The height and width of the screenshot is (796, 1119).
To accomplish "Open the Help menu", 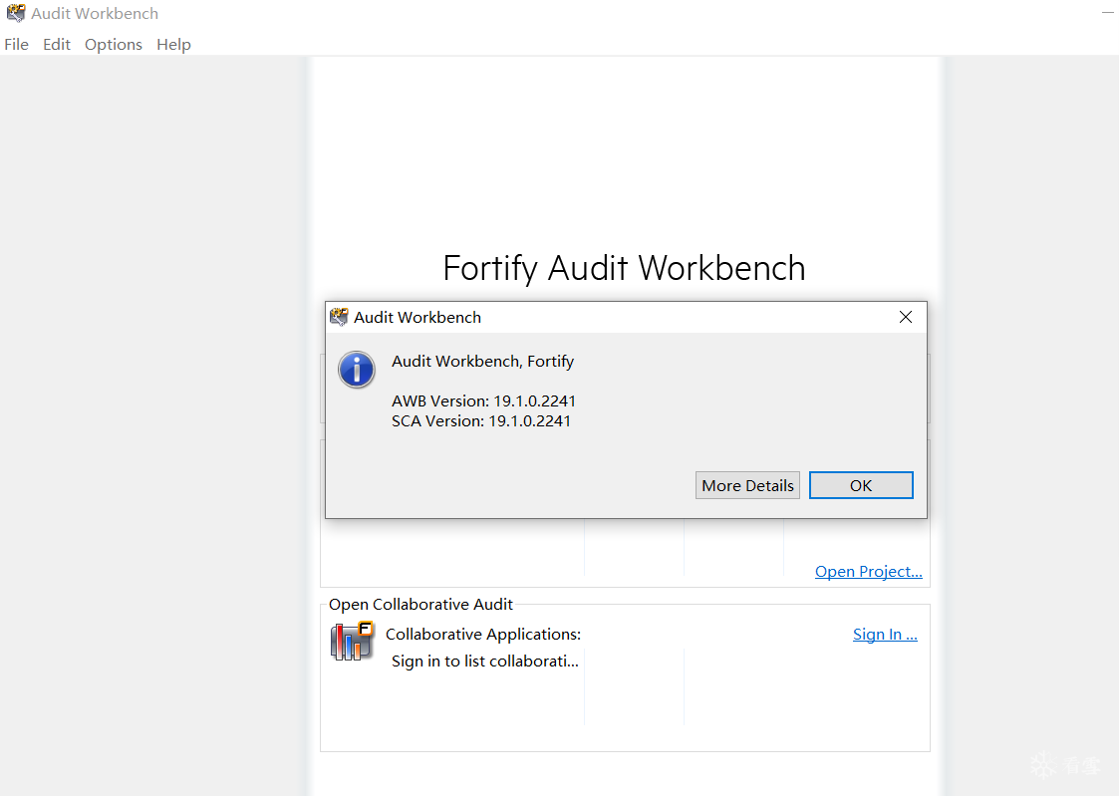I will (173, 44).
